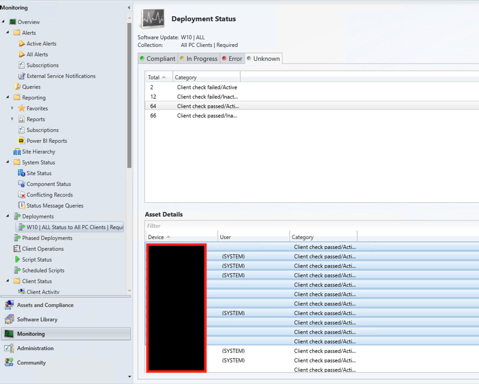Open the Administration workspace

[x=35, y=348]
